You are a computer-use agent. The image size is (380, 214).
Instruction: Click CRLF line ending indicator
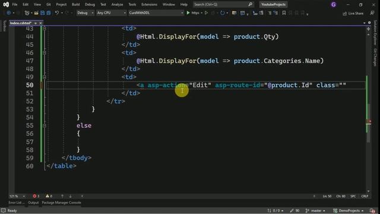(x=365, y=196)
